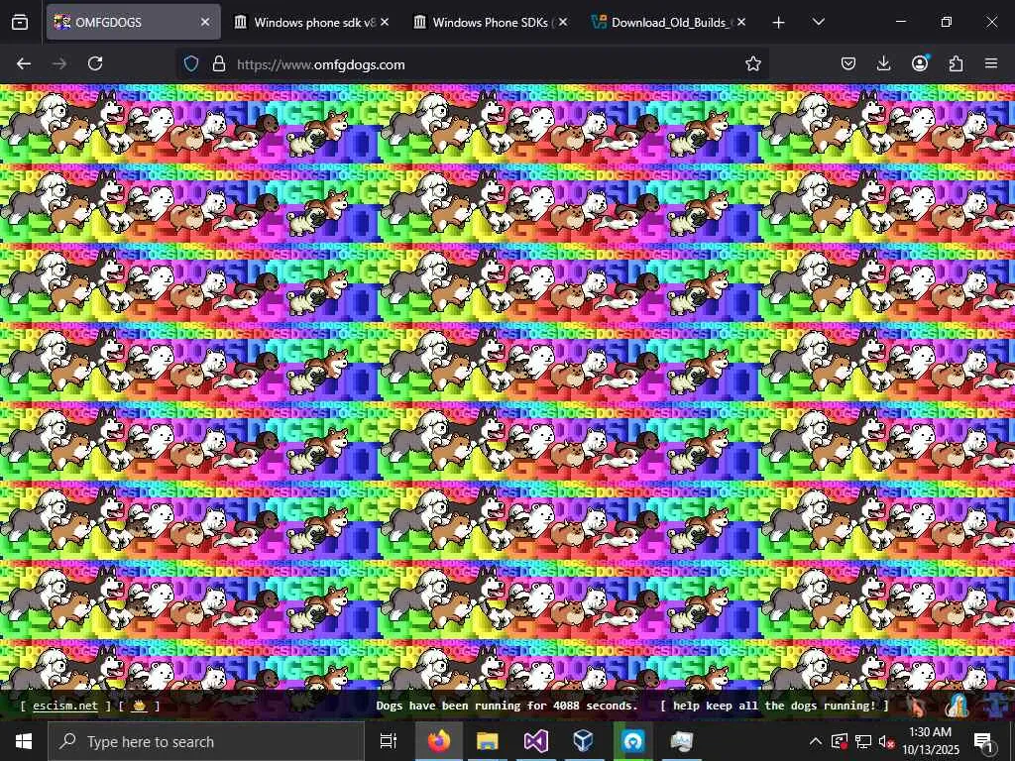1015x761 pixels.
Task: Open Task View on taskbar
Action: 389,741
